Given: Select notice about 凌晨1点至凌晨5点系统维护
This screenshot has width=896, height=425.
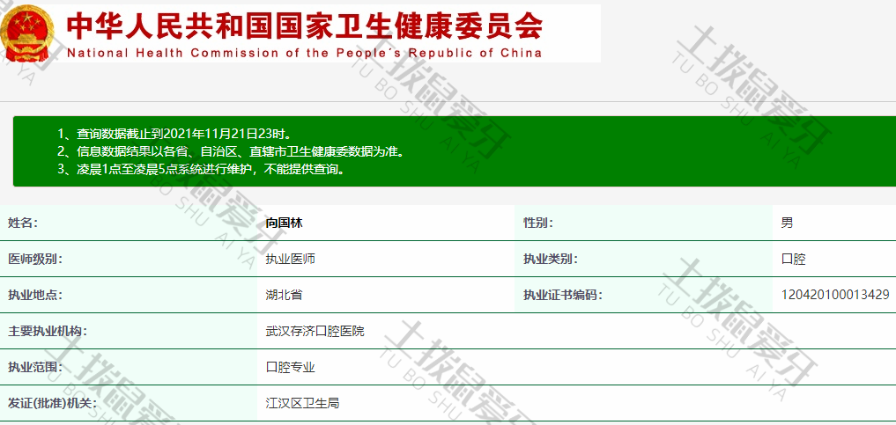Looking at the screenshot, I should click(x=203, y=170).
